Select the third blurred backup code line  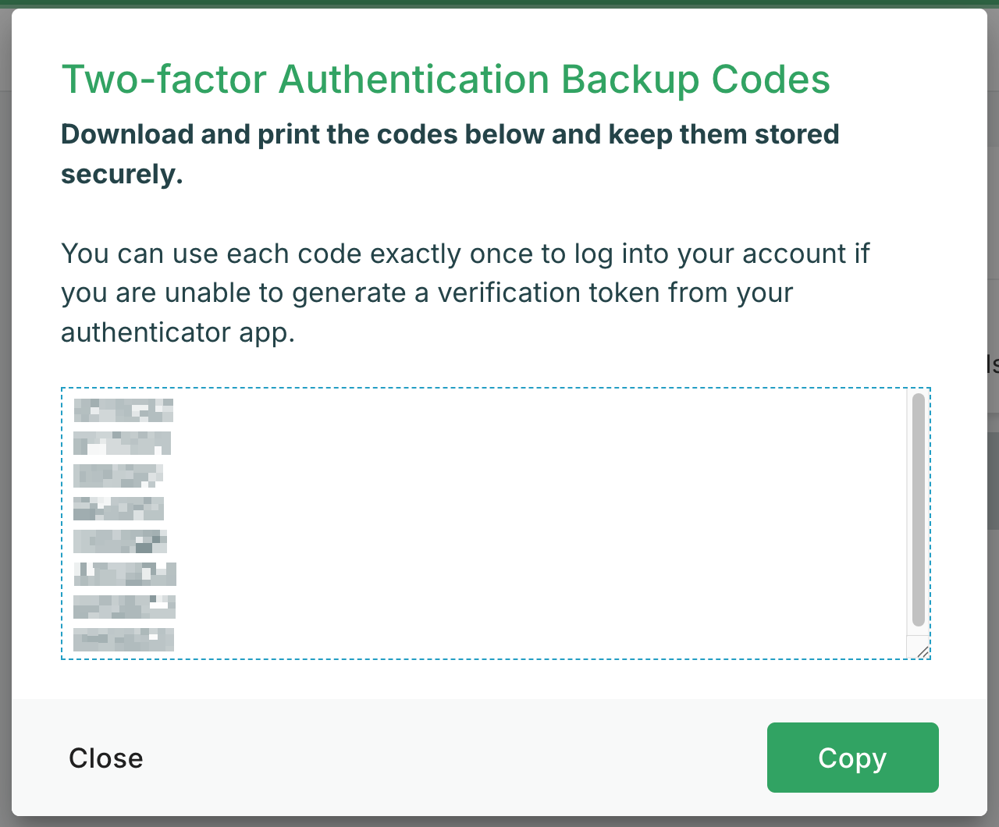[118, 475]
